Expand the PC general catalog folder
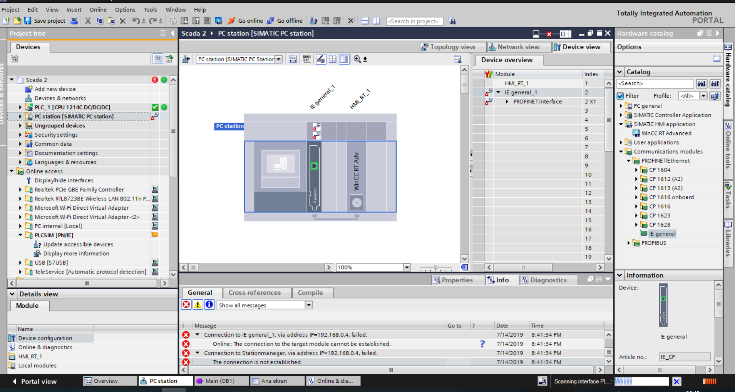Viewport: 735px width, 392px height. tap(621, 106)
